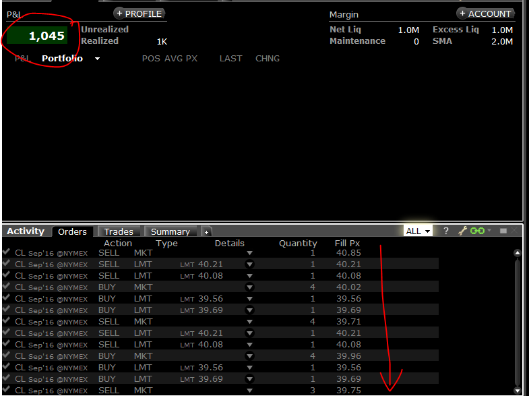Screen dimensions: 529x396
Task: Click quantity 4 in the 40.02 order row
Action: click(313, 287)
